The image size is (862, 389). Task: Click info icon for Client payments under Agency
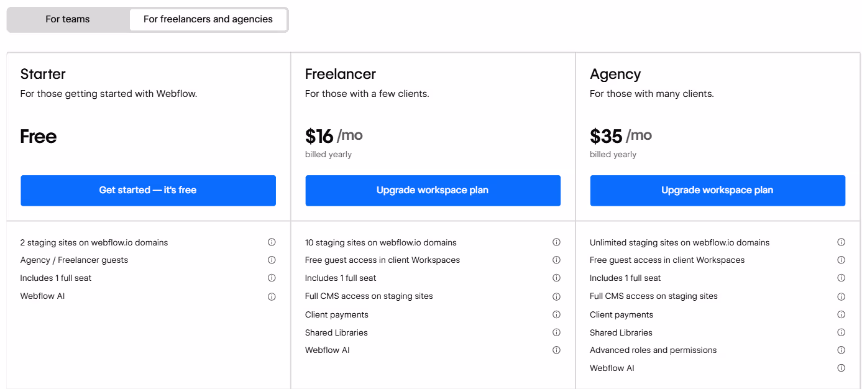pyautogui.click(x=841, y=314)
